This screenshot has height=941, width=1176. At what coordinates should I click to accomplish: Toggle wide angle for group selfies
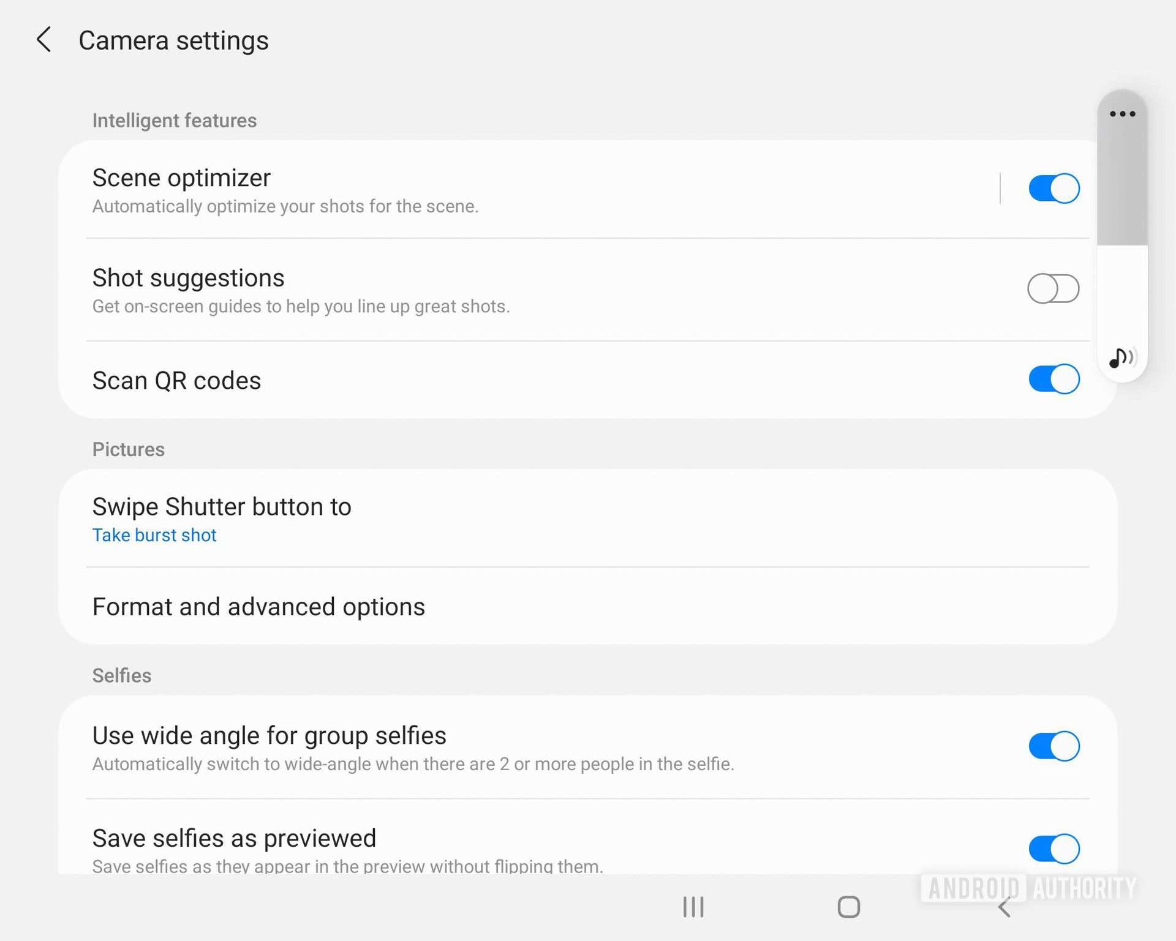1053,746
